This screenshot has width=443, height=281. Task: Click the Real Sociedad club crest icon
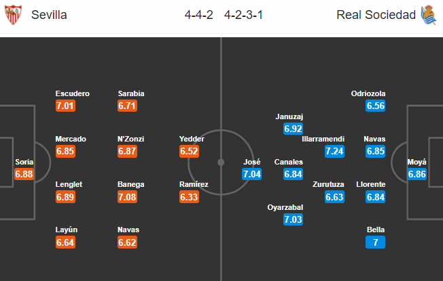428,15
